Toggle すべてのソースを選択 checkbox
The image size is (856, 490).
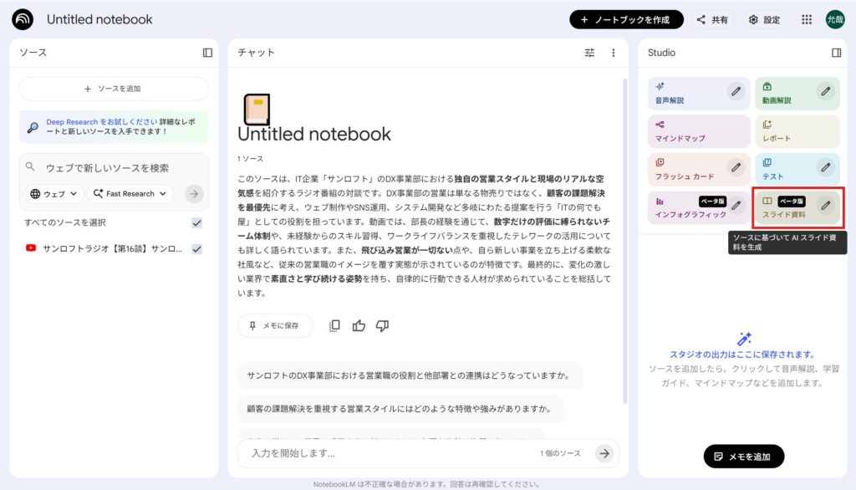196,222
